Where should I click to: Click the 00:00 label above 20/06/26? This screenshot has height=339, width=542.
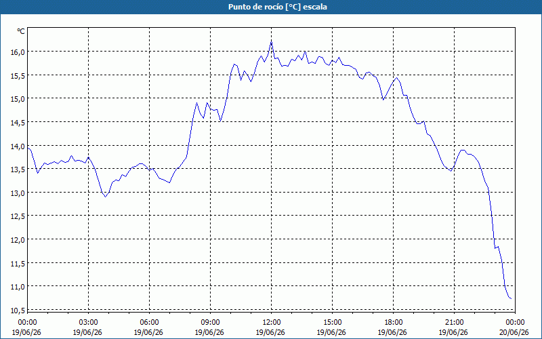pos(515,323)
